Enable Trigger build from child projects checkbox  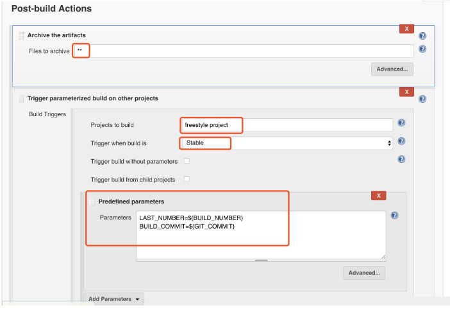[187, 179]
